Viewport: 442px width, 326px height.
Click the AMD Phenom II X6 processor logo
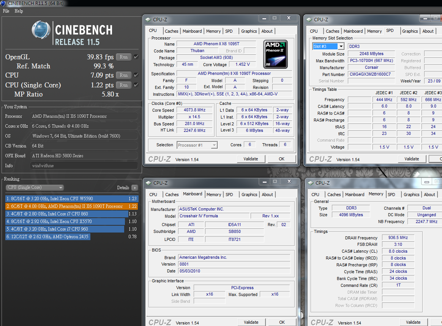[x=275, y=54]
